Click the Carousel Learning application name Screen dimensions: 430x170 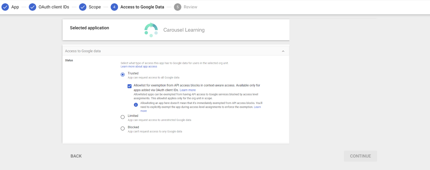coord(184,30)
